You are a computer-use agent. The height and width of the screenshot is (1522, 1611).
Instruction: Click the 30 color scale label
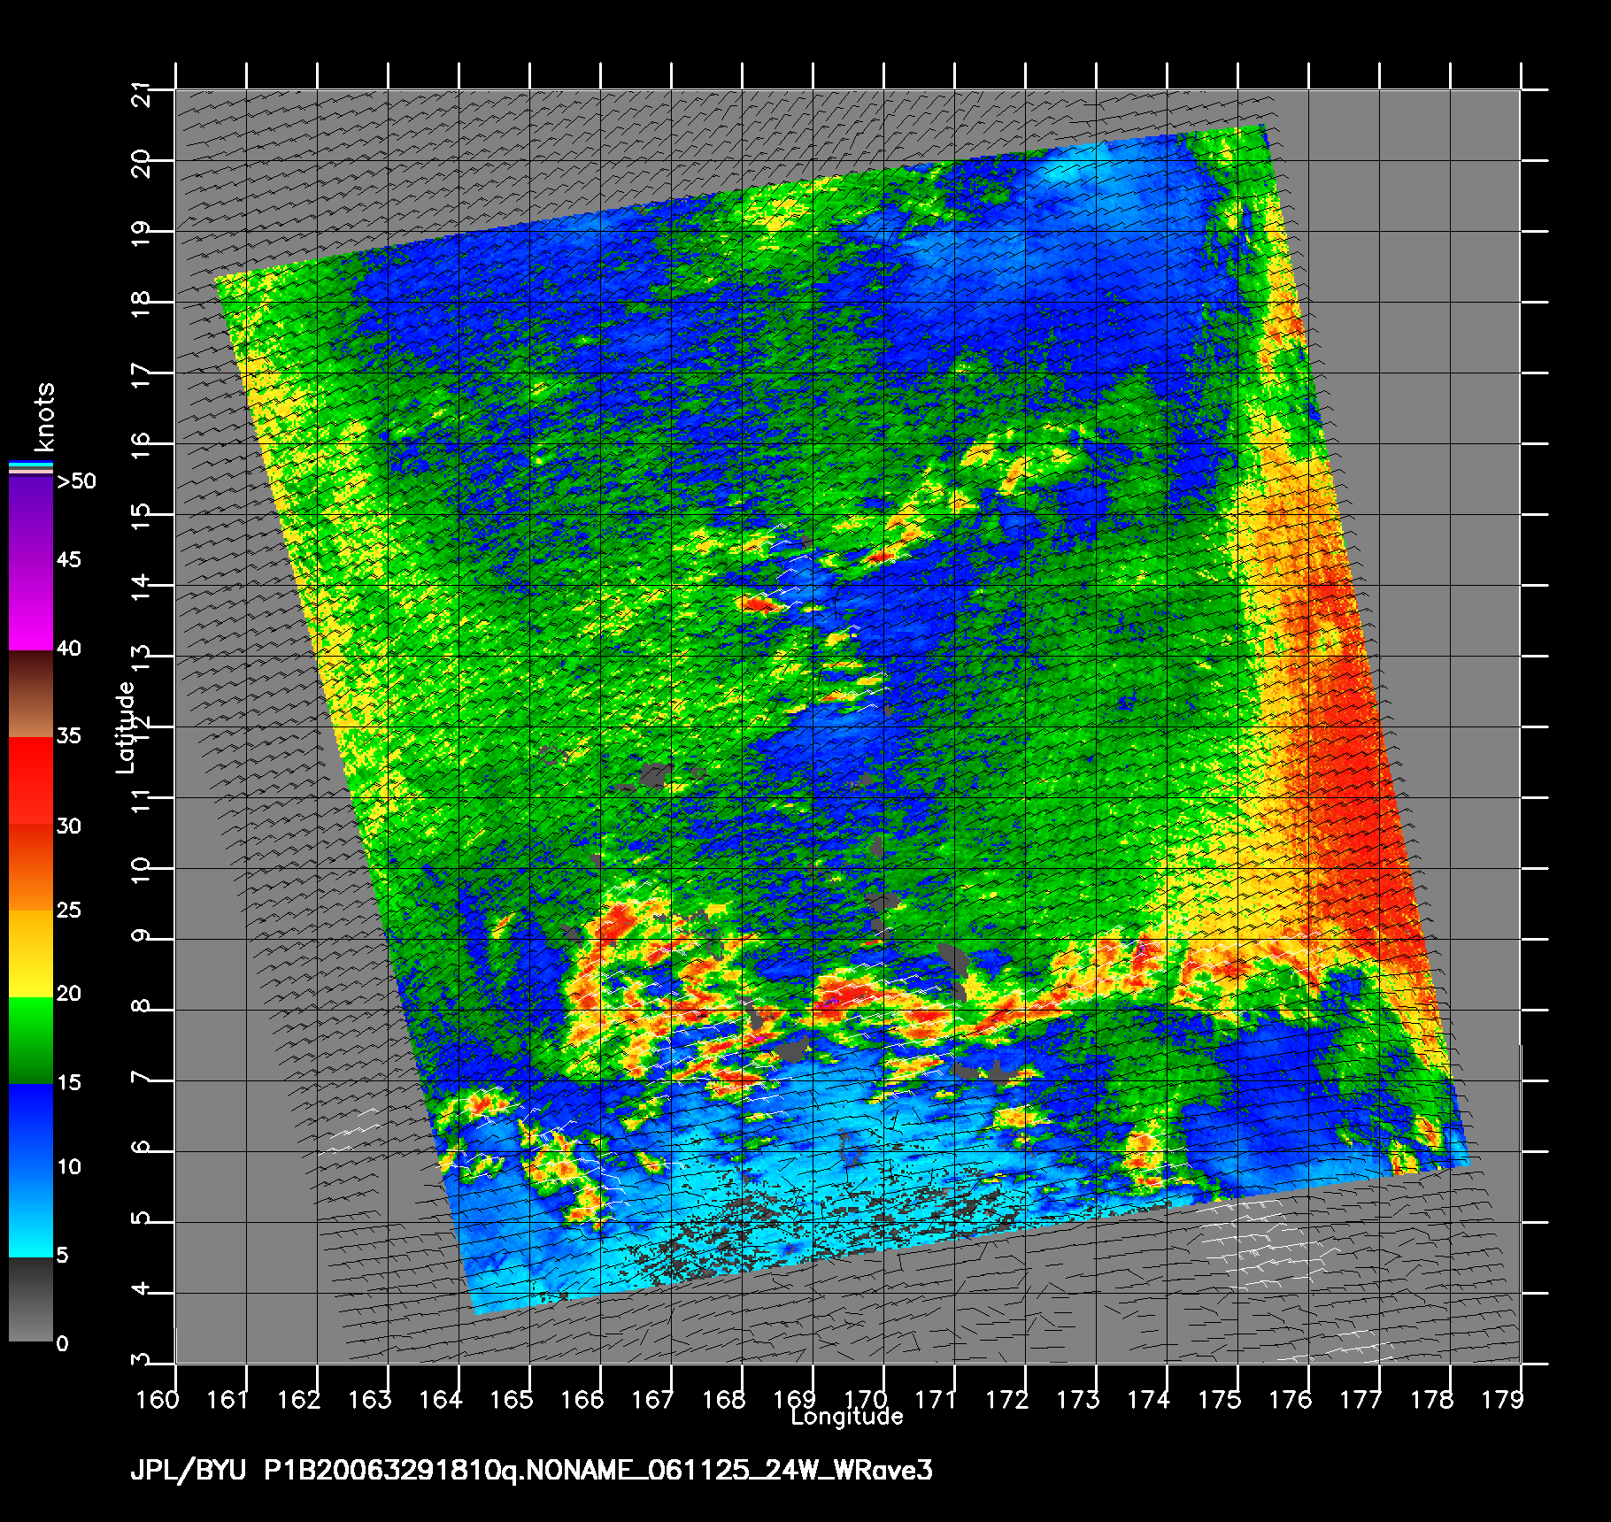(69, 826)
